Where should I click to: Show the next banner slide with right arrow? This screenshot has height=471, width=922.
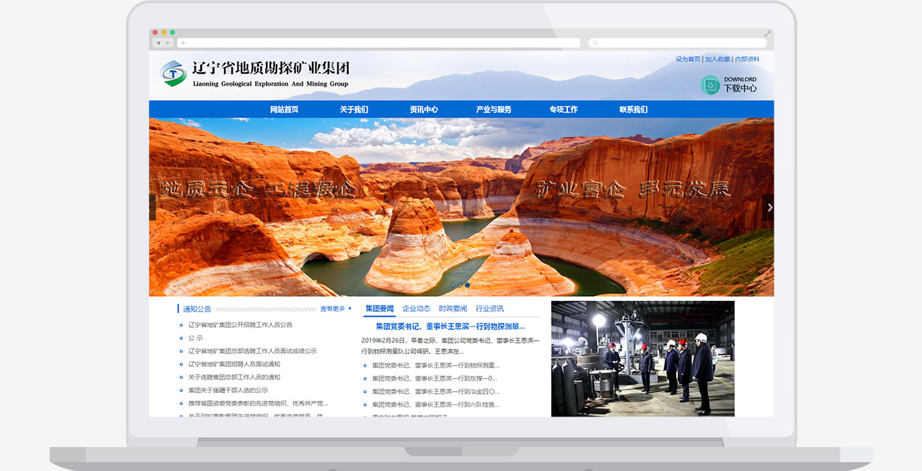(769, 208)
